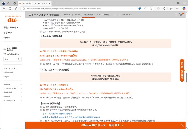Open the エリア menu item
The width and height of the screenshot is (188, 129).
(115, 14)
